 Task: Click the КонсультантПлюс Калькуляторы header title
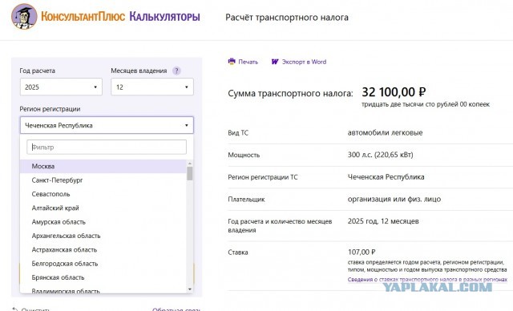click(120, 17)
